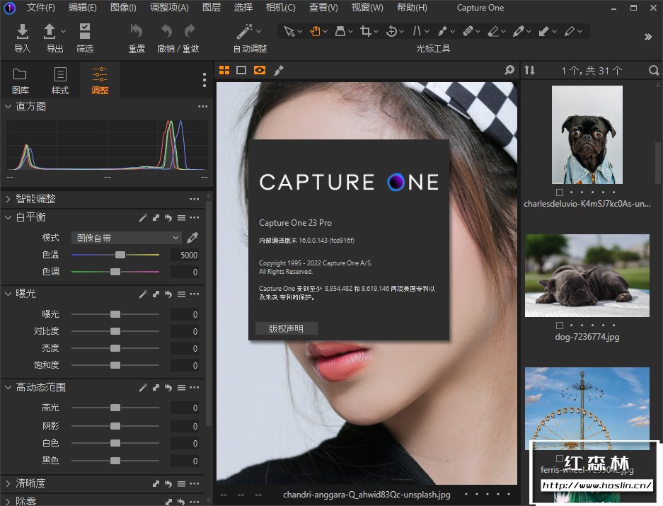Open the 图像(I) menu
The width and height of the screenshot is (663, 506).
pos(124,8)
